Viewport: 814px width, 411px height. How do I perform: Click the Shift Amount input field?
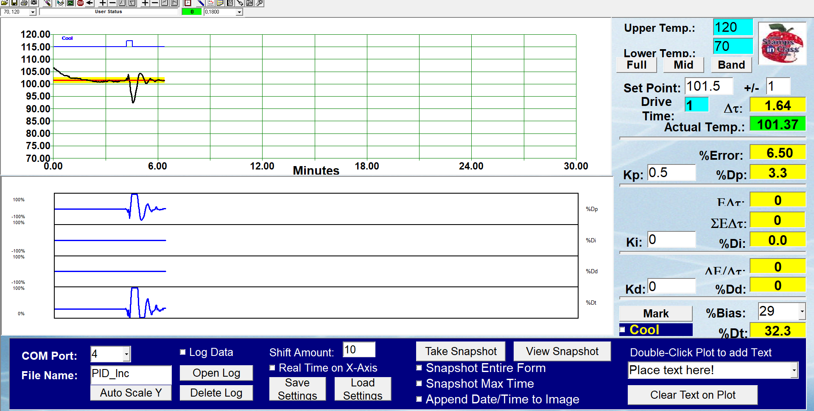(x=359, y=350)
